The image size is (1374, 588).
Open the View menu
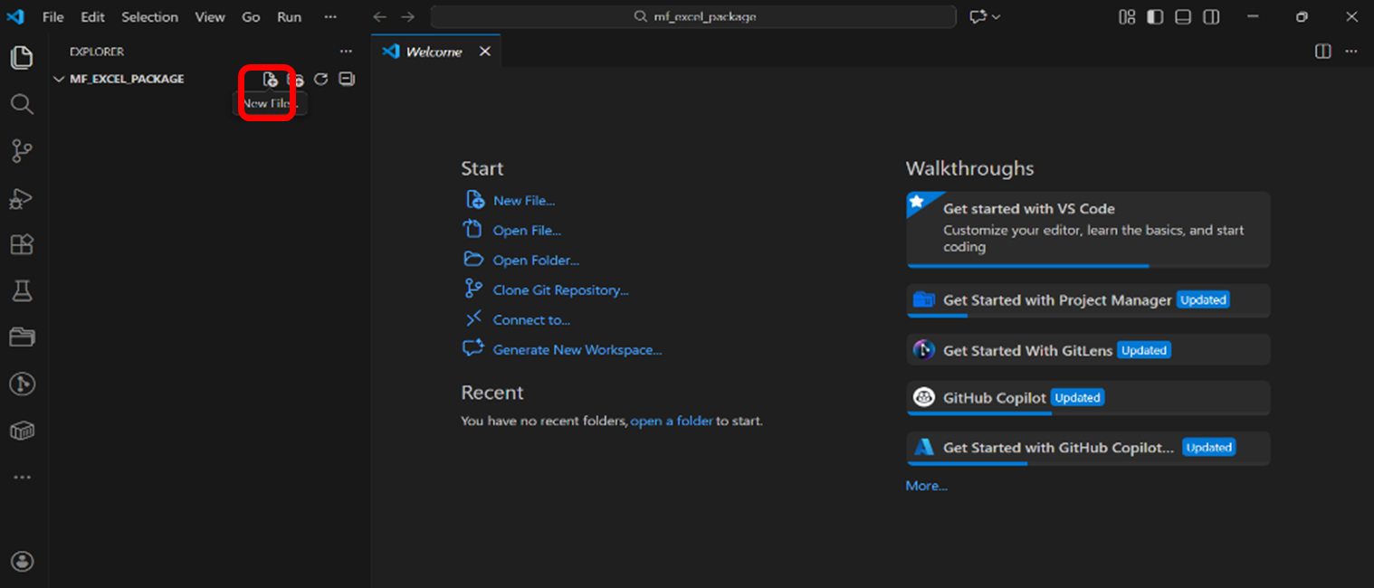point(210,17)
